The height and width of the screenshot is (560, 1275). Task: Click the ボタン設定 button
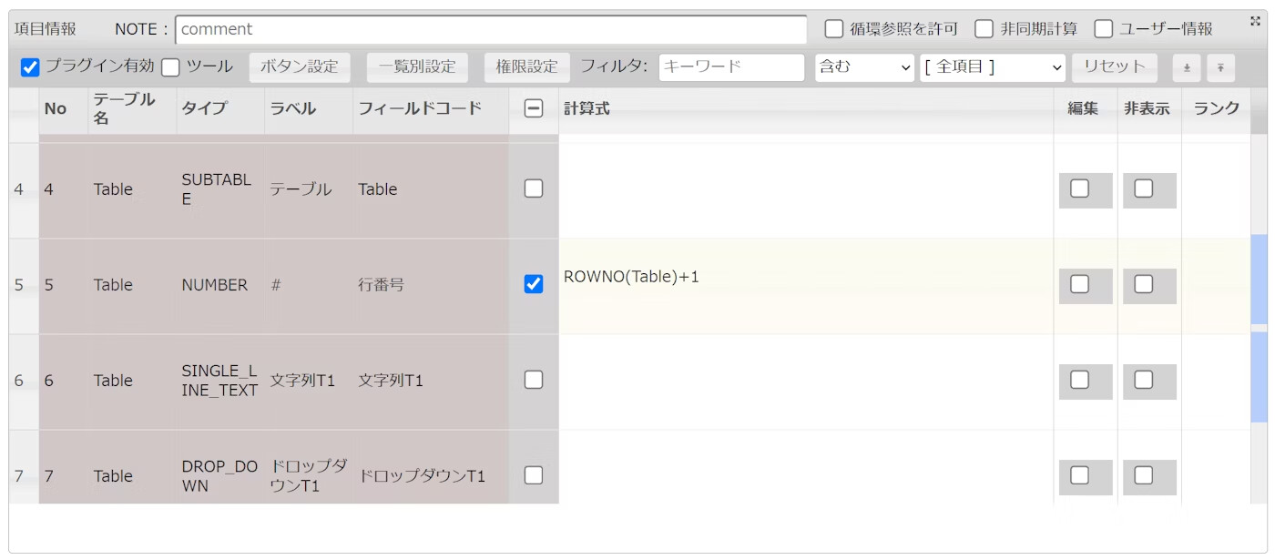[x=299, y=67]
